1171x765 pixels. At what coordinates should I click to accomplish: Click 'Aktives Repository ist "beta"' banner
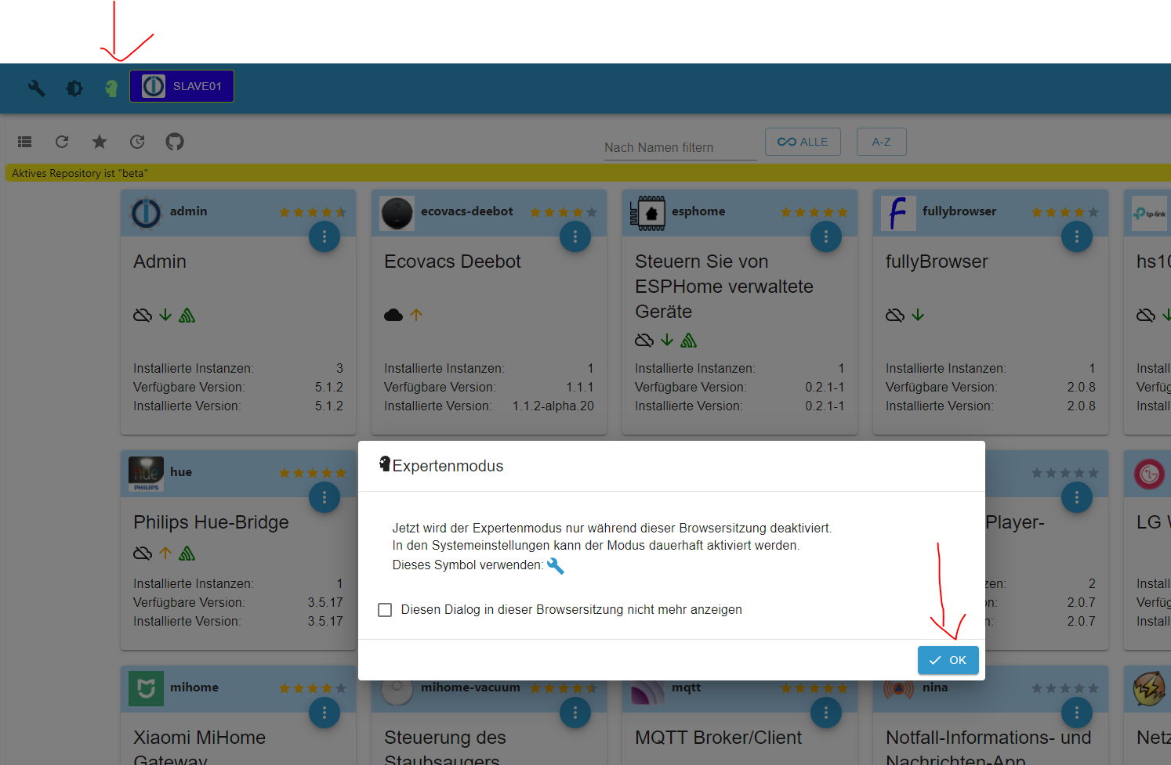pyautogui.click(x=588, y=173)
